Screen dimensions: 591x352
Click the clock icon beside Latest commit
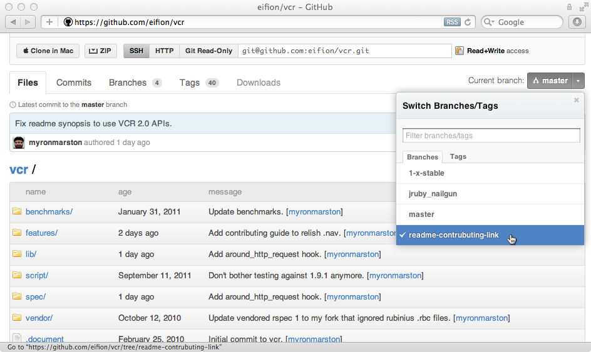pyautogui.click(x=13, y=104)
